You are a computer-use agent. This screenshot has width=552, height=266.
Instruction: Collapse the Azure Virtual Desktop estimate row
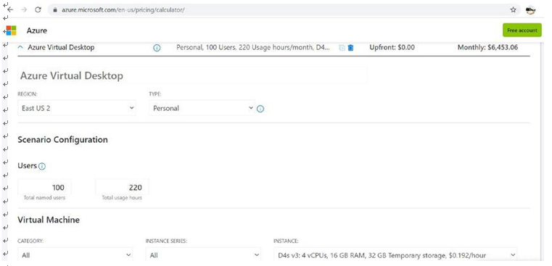(20, 47)
